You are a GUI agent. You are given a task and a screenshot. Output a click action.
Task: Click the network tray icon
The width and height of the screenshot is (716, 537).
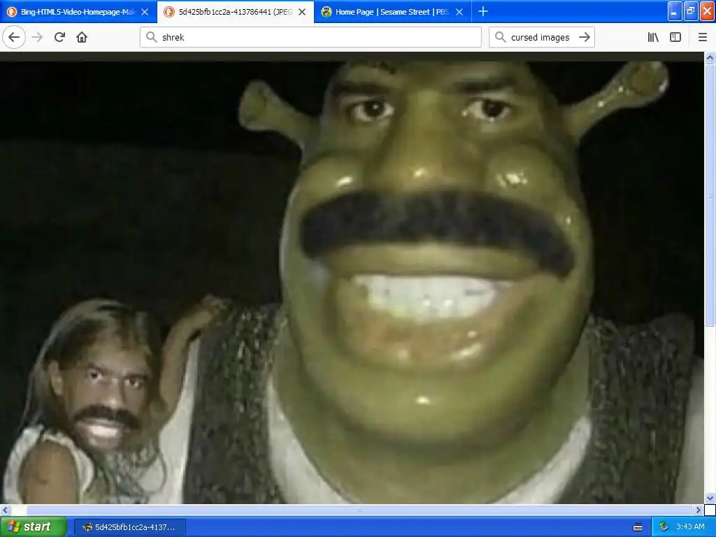pyautogui.click(x=664, y=527)
